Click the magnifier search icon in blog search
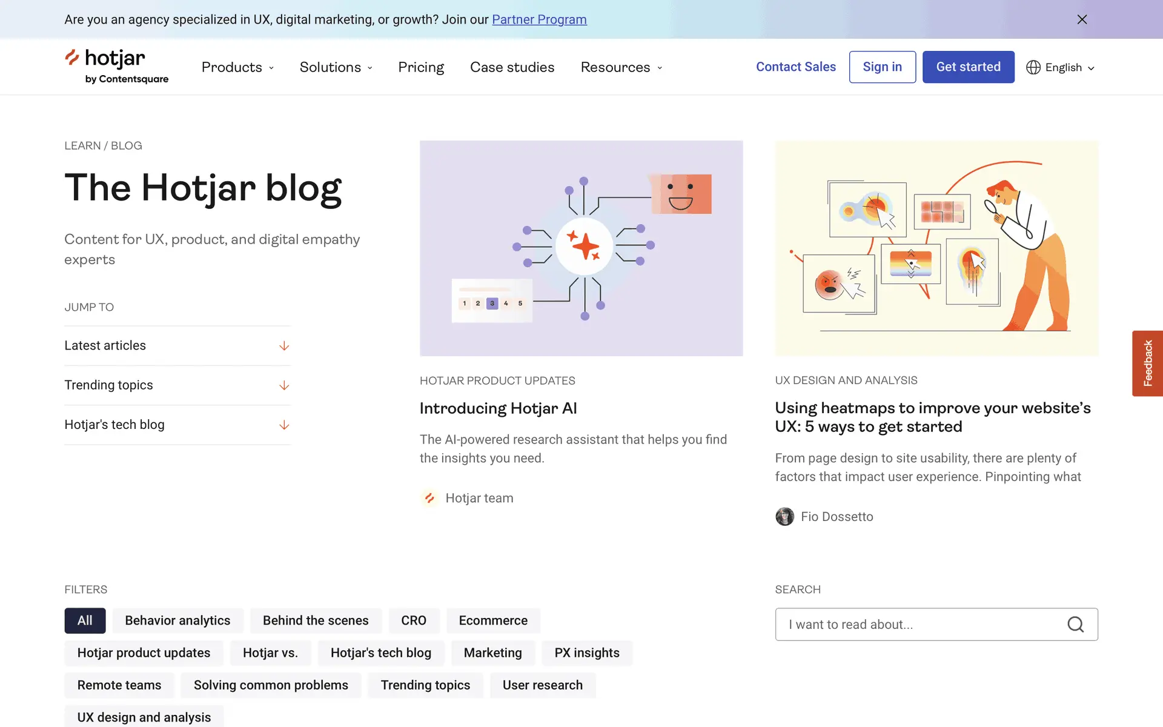This screenshot has height=727, width=1163. click(1075, 625)
